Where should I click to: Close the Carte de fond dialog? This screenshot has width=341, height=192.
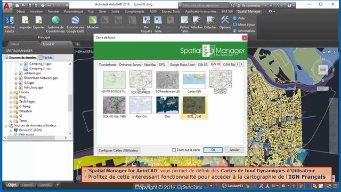245,38
